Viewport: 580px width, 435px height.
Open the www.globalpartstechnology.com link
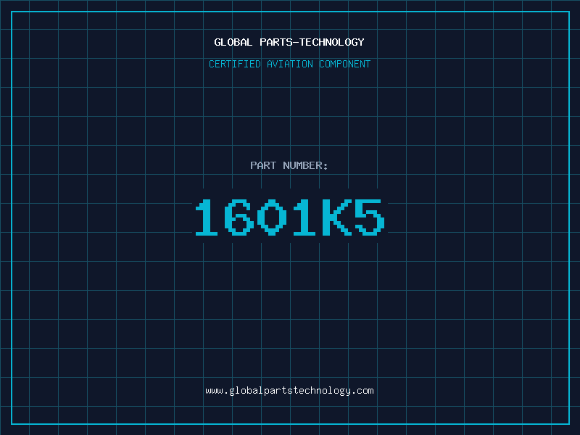click(x=289, y=391)
